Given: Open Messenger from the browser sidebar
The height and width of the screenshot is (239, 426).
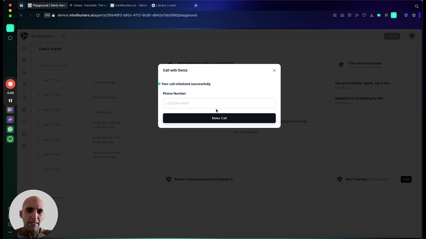Looking at the screenshot, I should coord(10,119).
